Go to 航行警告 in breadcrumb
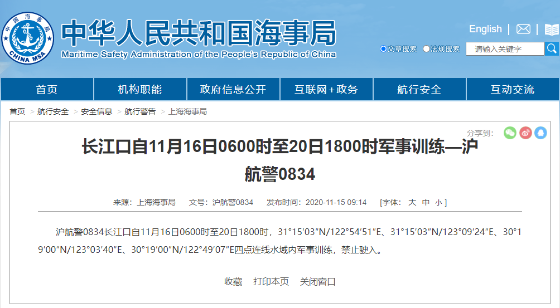The width and height of the screenshot is (560, 308). pos(140,111)
